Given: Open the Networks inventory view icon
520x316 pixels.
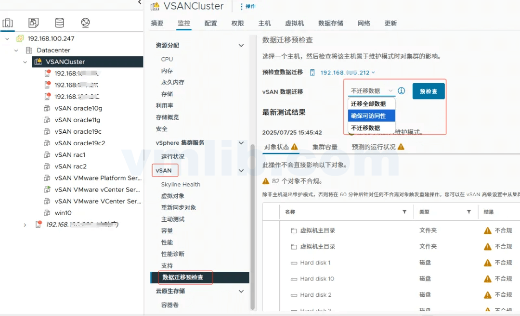Looking at the screenshot, I should [x=85, y=22].
